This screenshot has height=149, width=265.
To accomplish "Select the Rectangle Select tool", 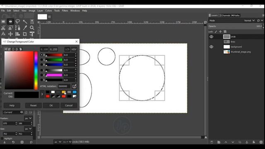I will (3, 22).
